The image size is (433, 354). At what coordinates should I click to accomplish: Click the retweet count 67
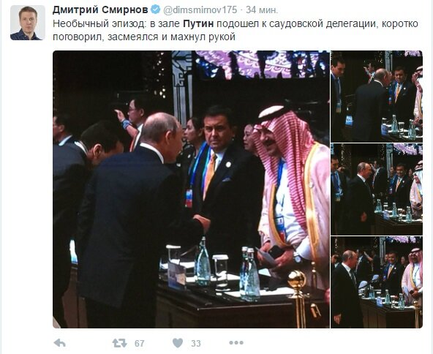pos(140,344)
